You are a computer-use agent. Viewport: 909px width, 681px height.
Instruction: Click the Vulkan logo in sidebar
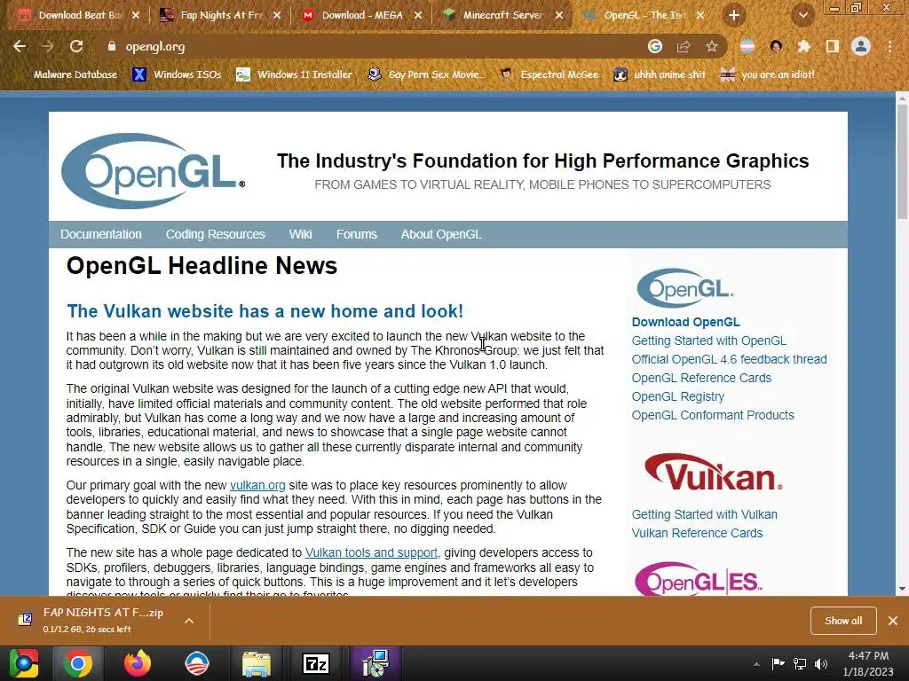pos(713,472)
